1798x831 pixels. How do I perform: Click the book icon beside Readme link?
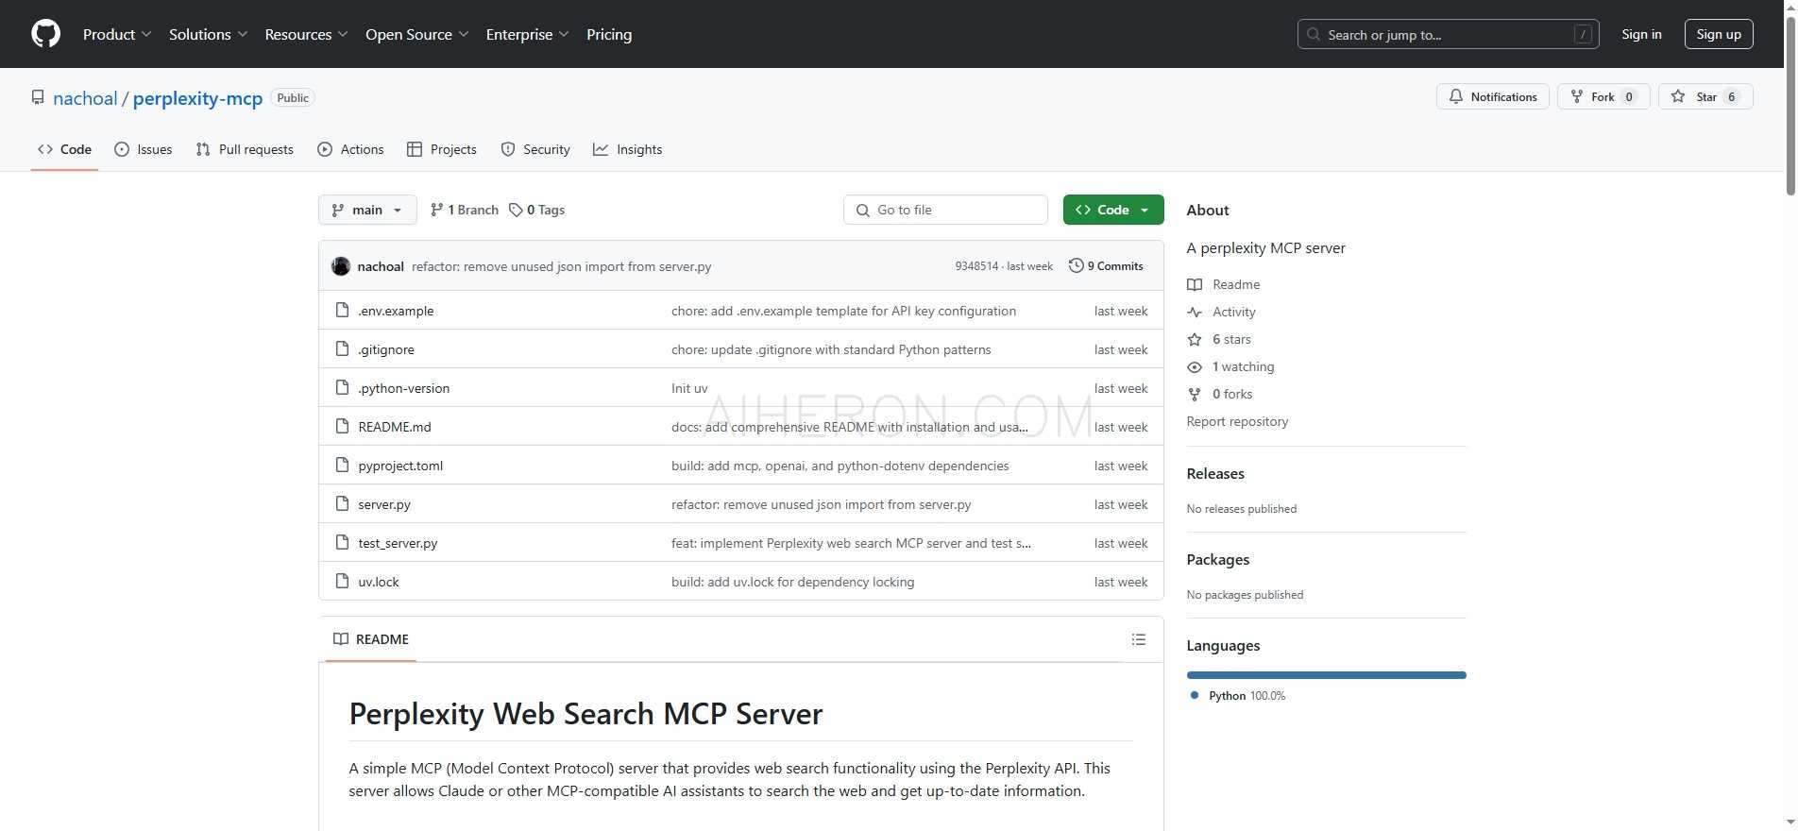1195,284
